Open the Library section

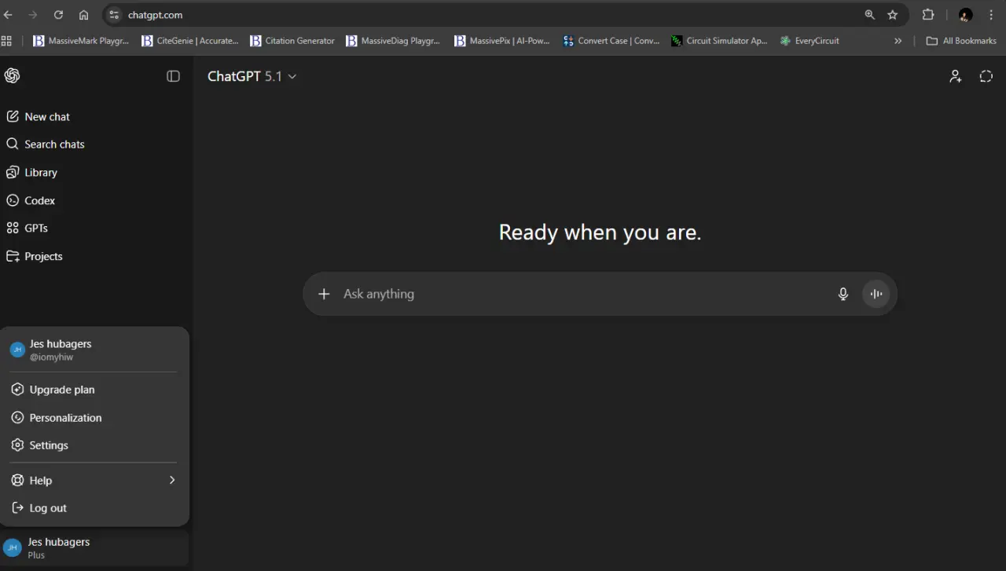tap(32, 172)
